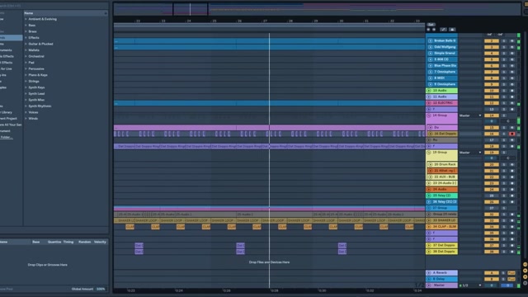Solo the 12 ELECTRIC track

coord(504,103)
